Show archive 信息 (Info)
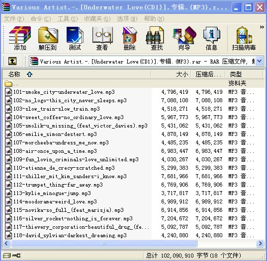 (x=211, y=38)
